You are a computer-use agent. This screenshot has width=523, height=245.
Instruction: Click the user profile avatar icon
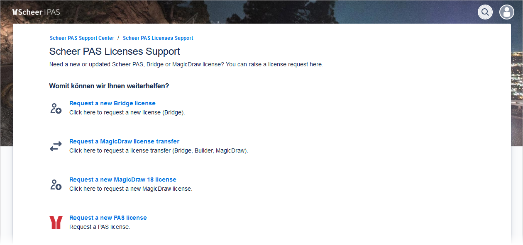pyautogui.click(x=506, y=12)
